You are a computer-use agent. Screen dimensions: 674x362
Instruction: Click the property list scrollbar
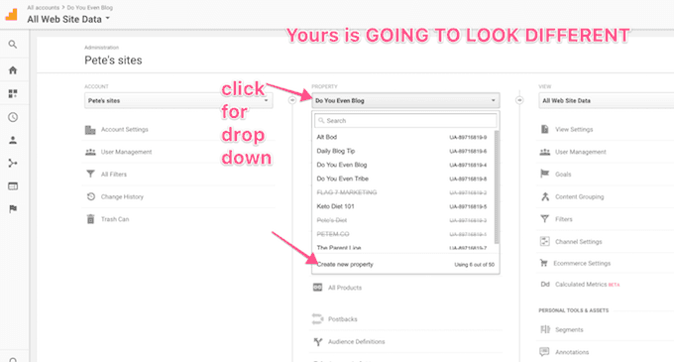(497, 187)
